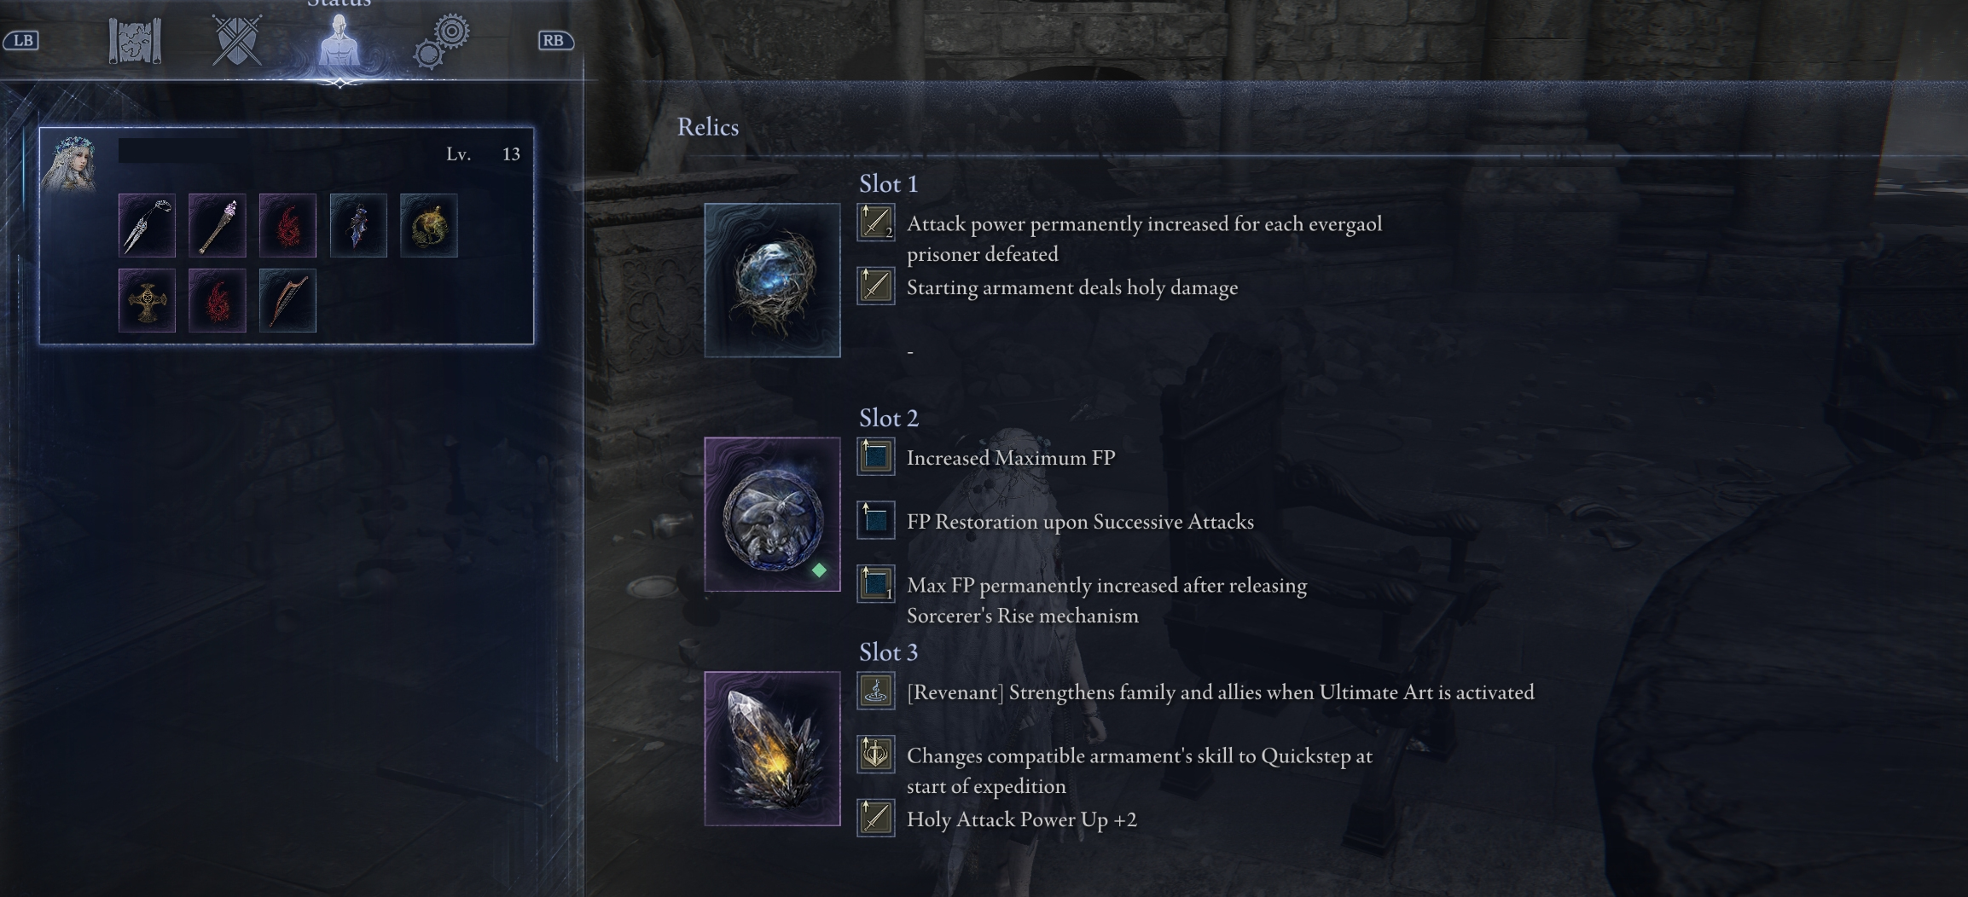Screen dimensions: 1968x897
Task: Select the golden round talisman icon
Action: pos(428,226)
